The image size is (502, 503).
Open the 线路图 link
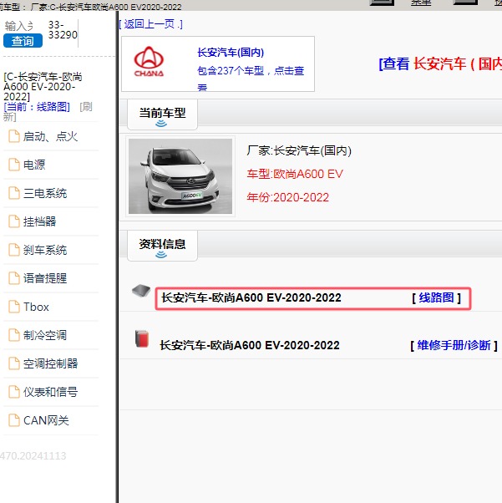(x=436, y=297)
